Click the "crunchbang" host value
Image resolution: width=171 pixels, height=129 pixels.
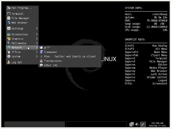tap(160, 14)
